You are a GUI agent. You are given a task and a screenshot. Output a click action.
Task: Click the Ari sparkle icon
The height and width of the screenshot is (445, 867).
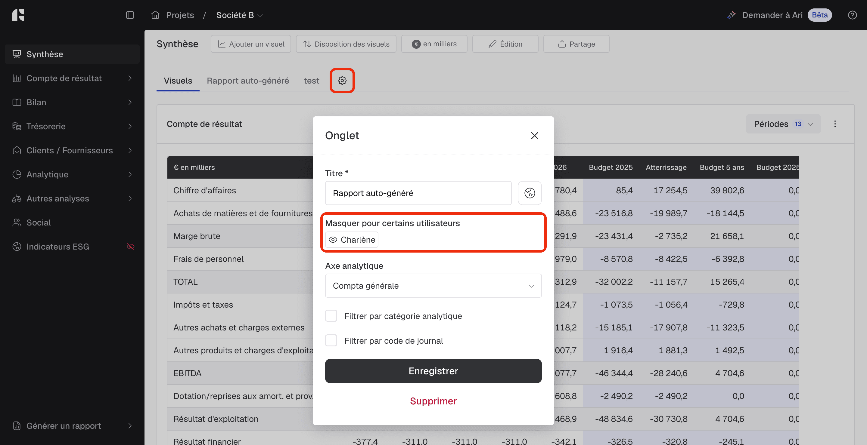click(731, 15)
